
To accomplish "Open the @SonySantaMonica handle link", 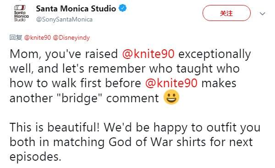I will pyautogui.click(x=64, y=19).
